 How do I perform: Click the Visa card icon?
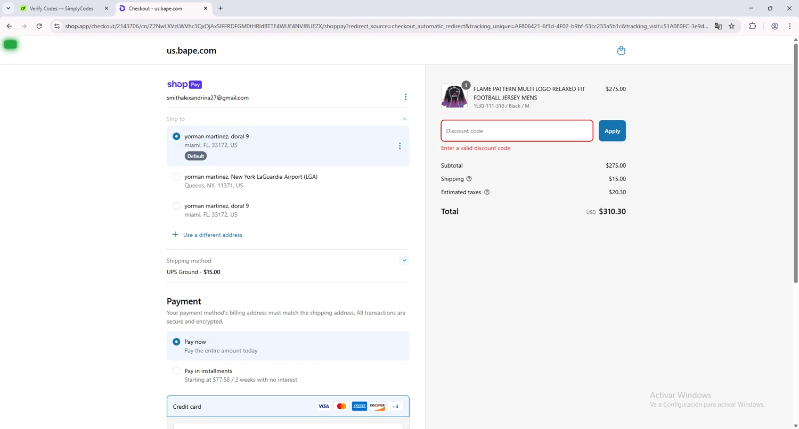click(324, 406)
